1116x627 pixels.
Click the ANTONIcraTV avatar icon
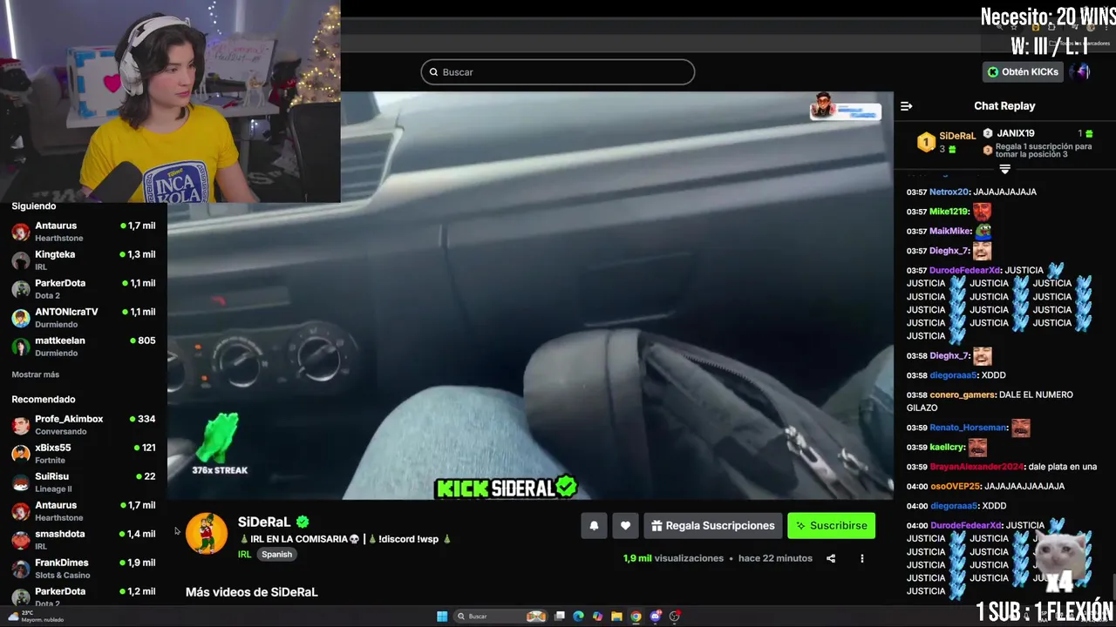[21, 318]
